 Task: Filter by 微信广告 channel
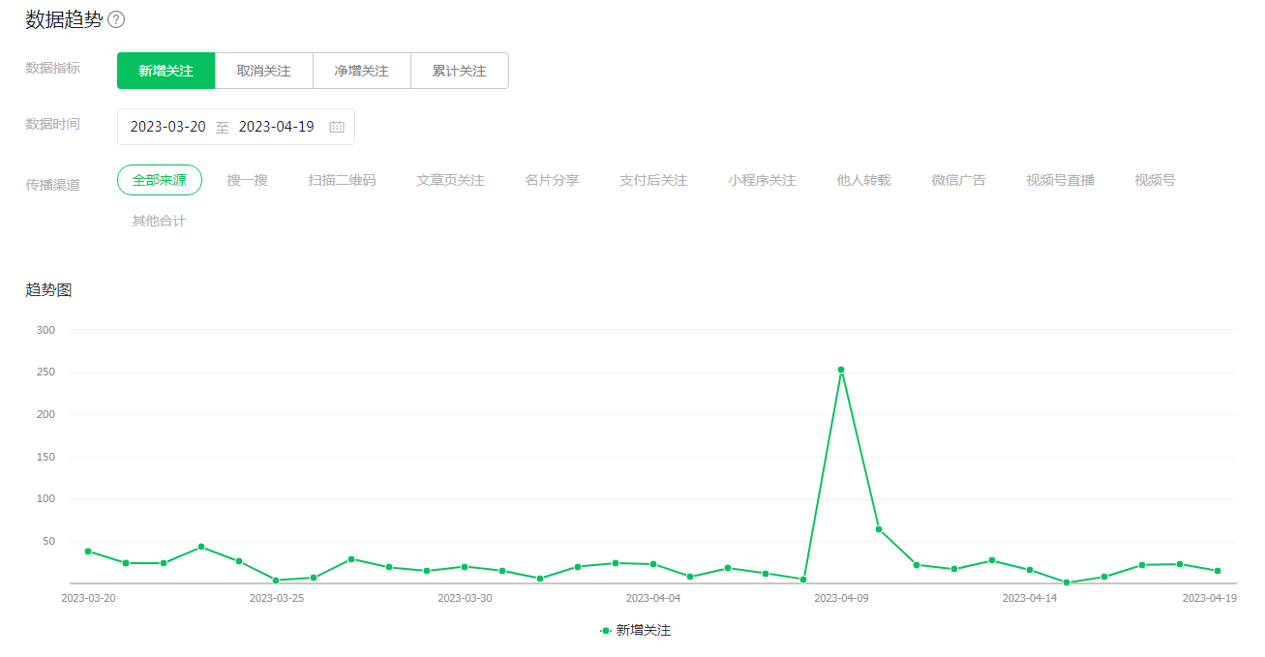coord(958,180)
